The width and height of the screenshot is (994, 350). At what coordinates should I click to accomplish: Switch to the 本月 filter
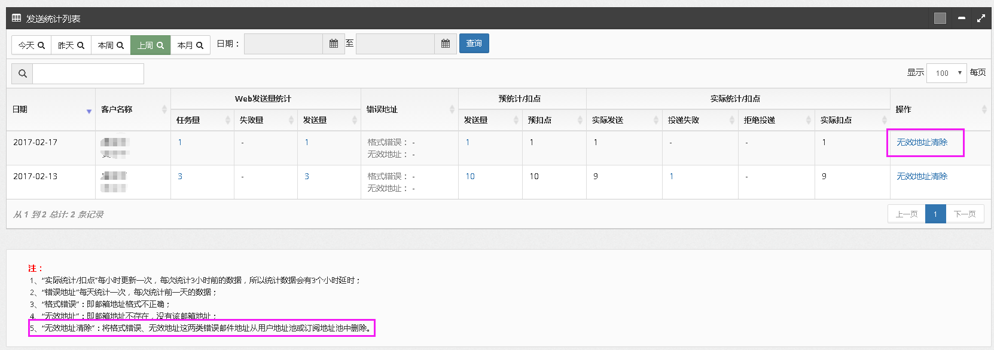tap(190, 45)
